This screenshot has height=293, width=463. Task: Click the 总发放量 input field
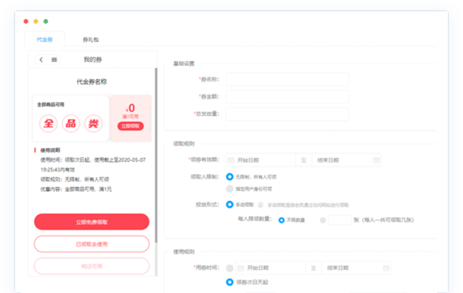(x=288, y=114)
